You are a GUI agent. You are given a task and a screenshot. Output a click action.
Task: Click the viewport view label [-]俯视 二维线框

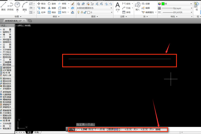(x=23, y=25)
